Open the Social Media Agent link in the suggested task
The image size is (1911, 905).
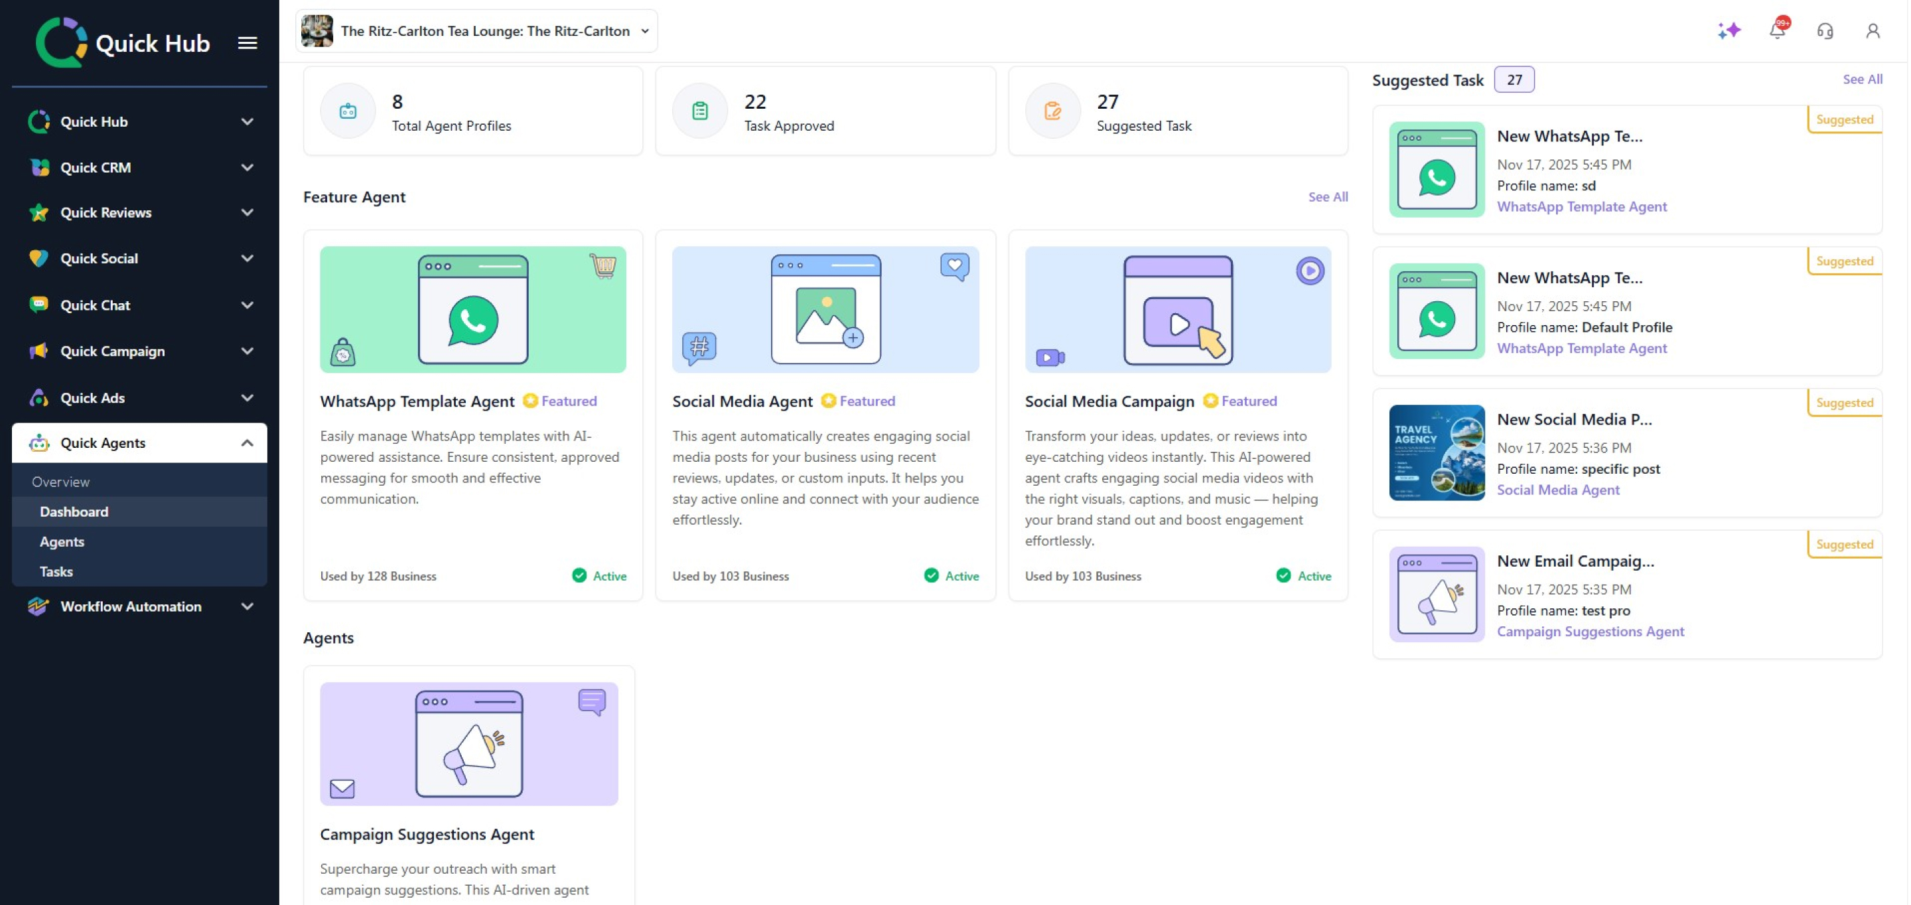point(1558,490)
